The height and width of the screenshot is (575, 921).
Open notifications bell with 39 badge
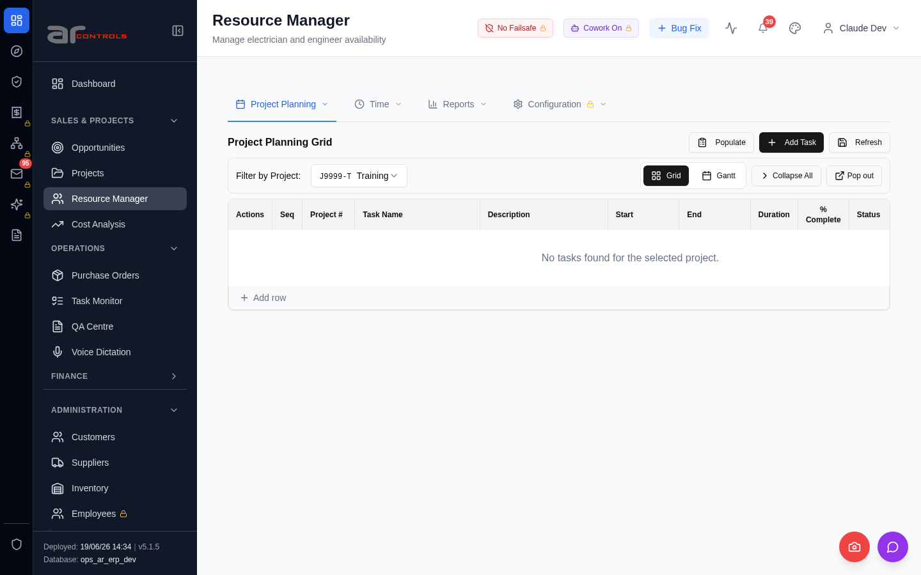click(x=763, y=28)
